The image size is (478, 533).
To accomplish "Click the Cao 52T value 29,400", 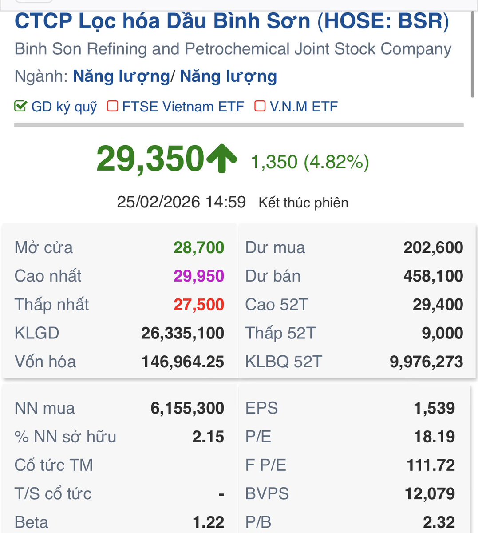I will 438,304.
